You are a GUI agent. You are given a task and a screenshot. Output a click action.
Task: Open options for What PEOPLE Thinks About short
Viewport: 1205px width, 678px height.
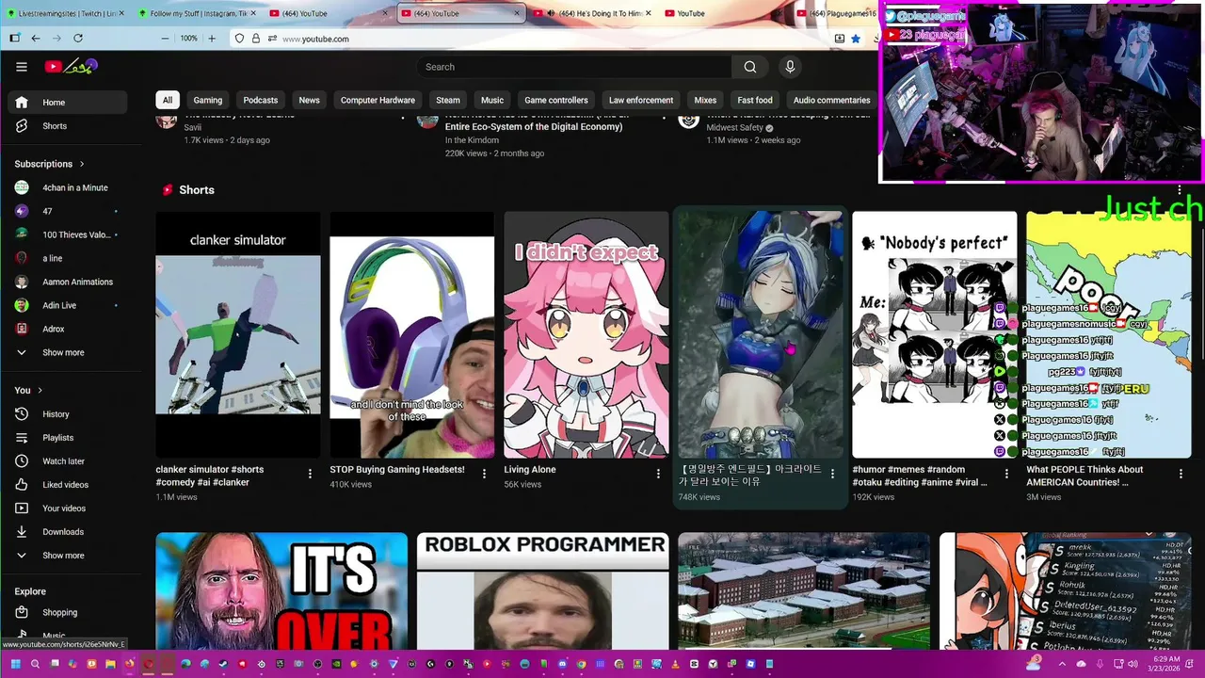coord(1181,474)
